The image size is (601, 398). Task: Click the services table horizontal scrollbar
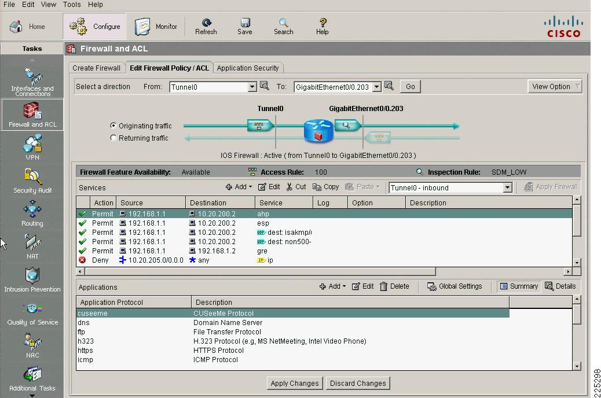260,271
